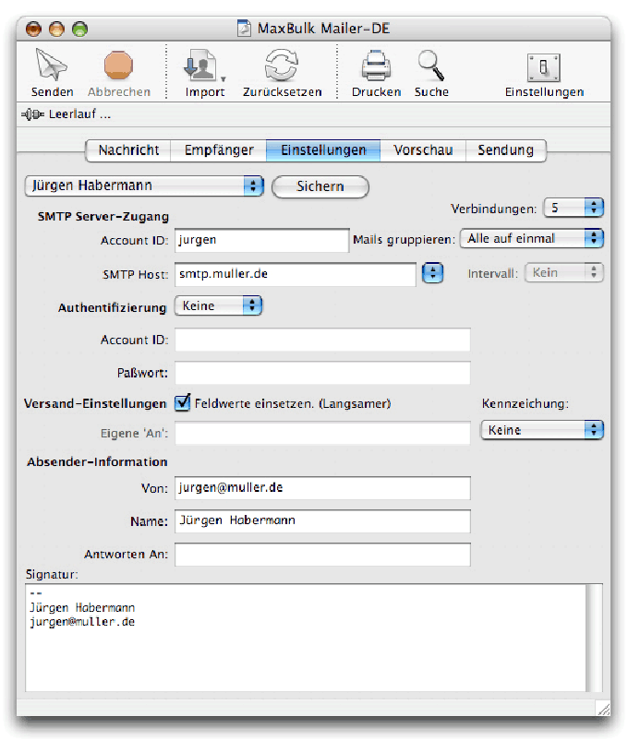Click the green zoom window button

(80, 29)
